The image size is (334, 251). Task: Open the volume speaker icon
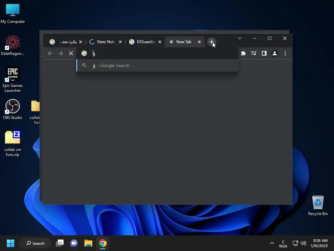(x=303, y=243)
